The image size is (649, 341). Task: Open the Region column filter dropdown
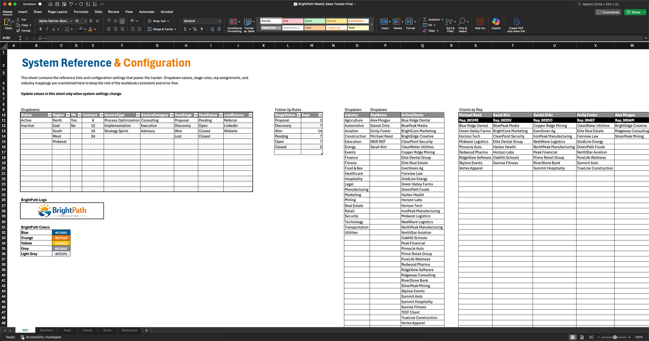(x=68, y=115)
